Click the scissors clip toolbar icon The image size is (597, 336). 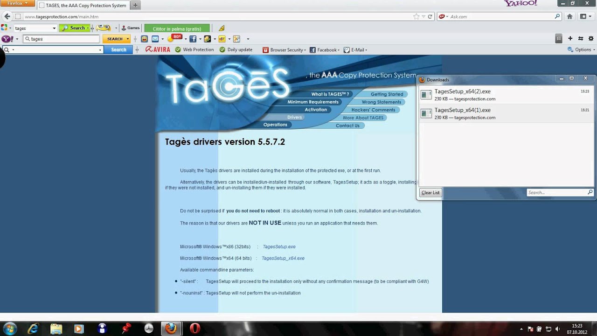236,39
